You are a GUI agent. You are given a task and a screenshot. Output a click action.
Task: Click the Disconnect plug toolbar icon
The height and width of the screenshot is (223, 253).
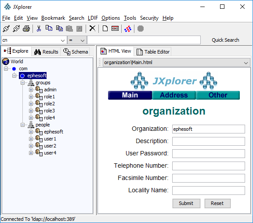16,29
